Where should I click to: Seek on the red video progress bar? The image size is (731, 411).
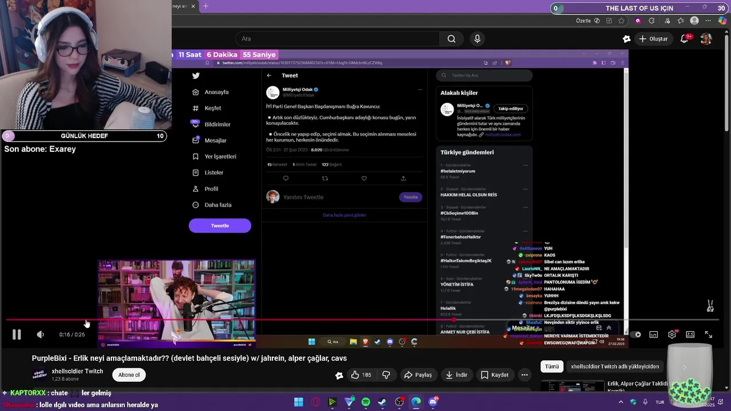pos(363,320)
